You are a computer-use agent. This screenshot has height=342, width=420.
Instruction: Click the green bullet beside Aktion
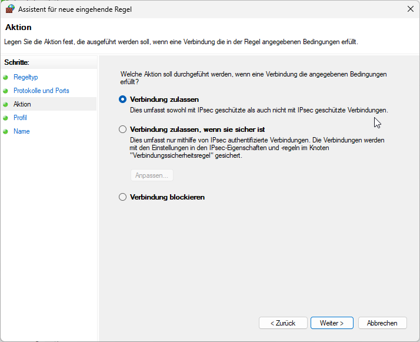coord(6,104)
